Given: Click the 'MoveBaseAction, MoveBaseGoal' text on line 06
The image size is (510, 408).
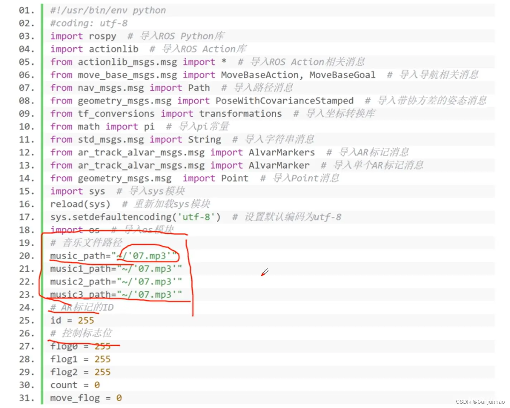Looking at the screenshot, I should 298,75.
